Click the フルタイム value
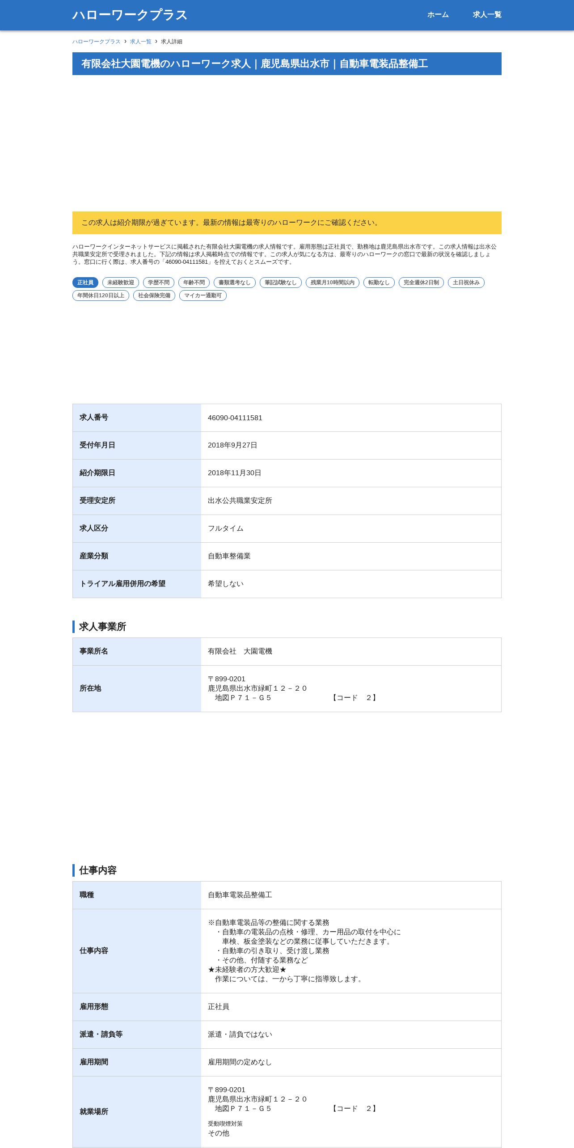 226,528
